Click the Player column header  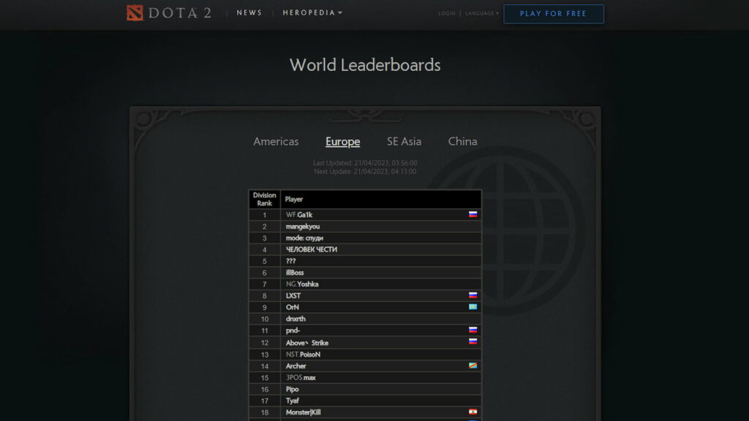coord(294,200)
